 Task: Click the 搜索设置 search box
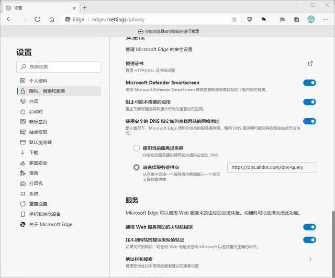coord(59,67)
